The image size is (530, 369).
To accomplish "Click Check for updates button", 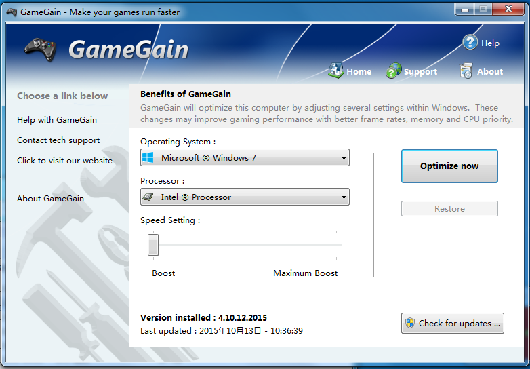I will point(453,324).
